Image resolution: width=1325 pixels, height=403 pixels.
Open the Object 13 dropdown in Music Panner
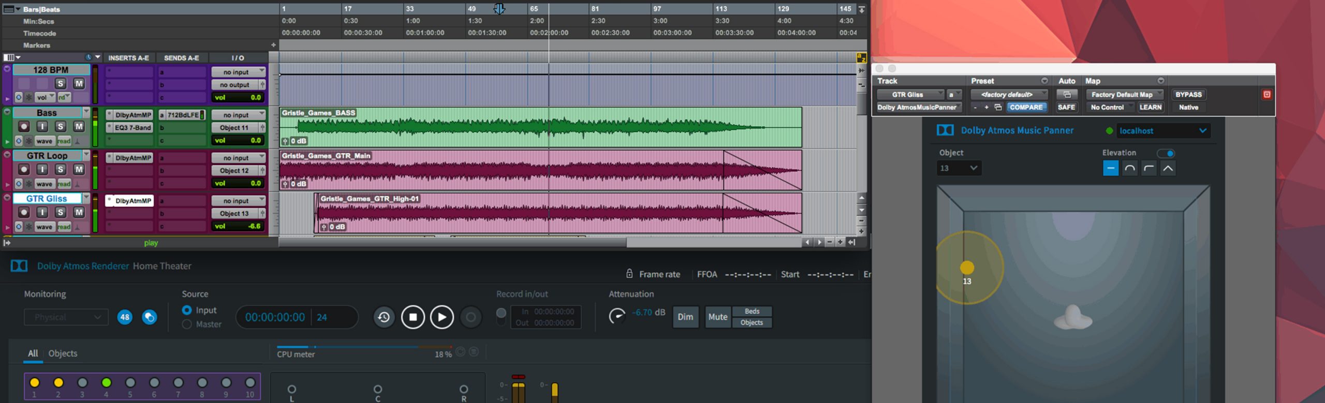959,168
